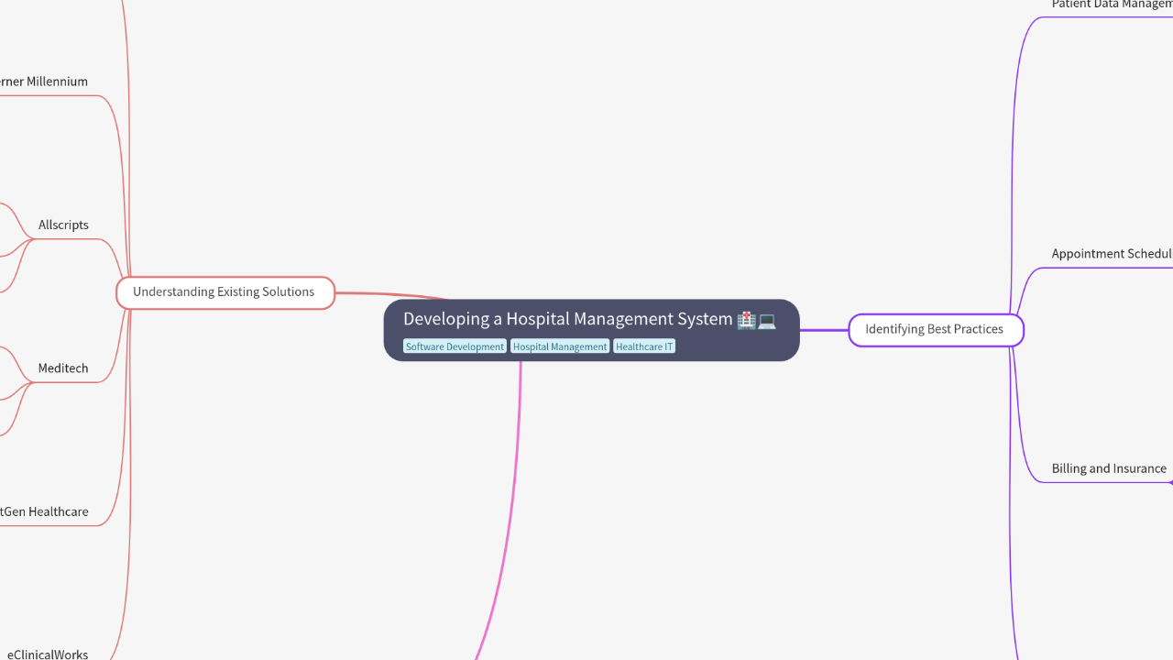Click the Allscripts branch node

[x=63, y=225]
